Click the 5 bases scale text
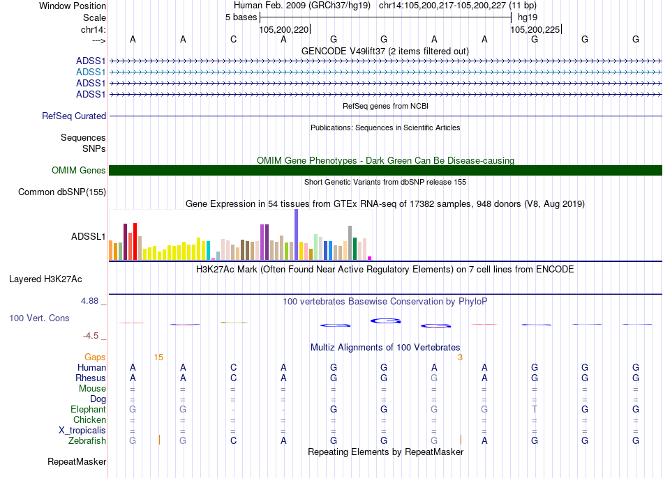The height and width of the screenshot is (478, 663). tap(241, 17)
